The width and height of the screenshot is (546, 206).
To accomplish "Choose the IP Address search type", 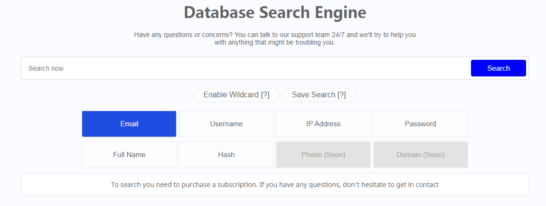I will click(x=323, y=124).
